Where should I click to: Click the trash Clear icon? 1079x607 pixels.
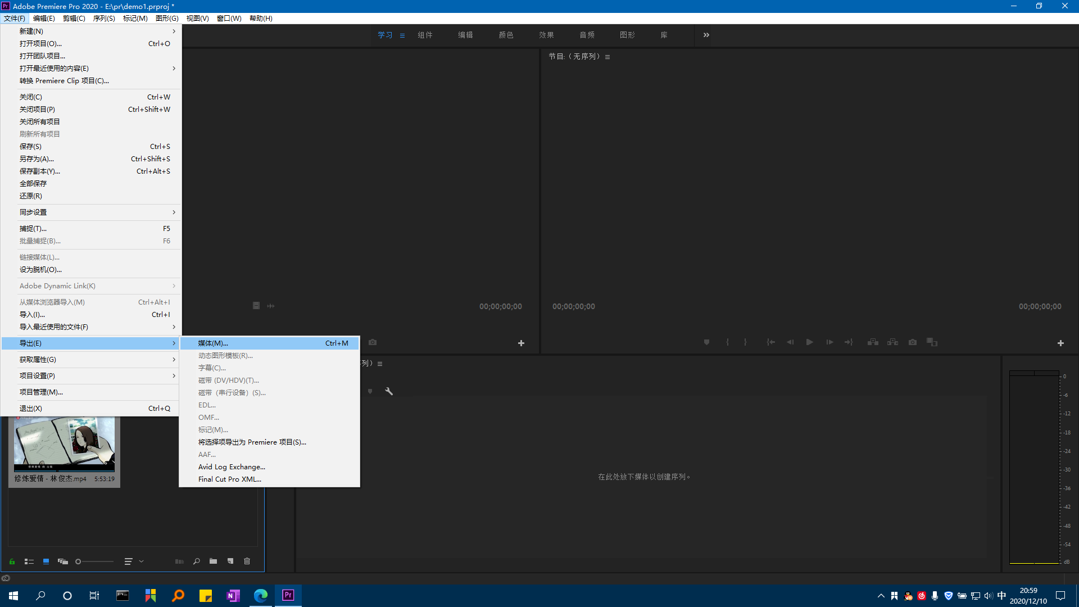click(247, 561)
